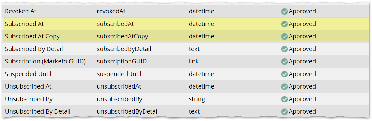Click the Approved icon for Unsubscribed By Detail
Image resolution: width=372 pixels, height=121 pixels.
pyautogui.click(x=284, y=112)
